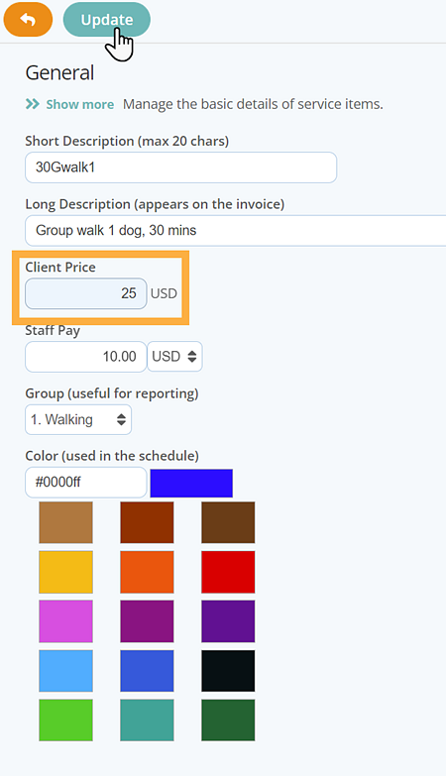Select the orange color swatch
The width and height of the screenshot is (446, 776).
(147, 572)
